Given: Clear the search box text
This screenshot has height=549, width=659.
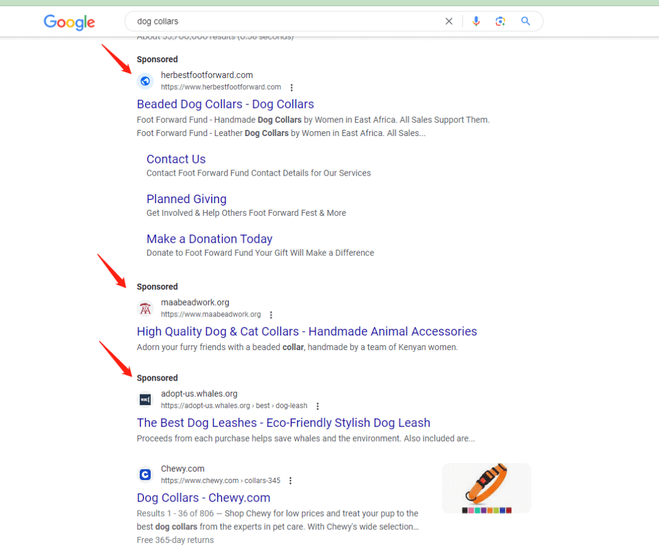Looking at the screenshot, I should 449,21.
